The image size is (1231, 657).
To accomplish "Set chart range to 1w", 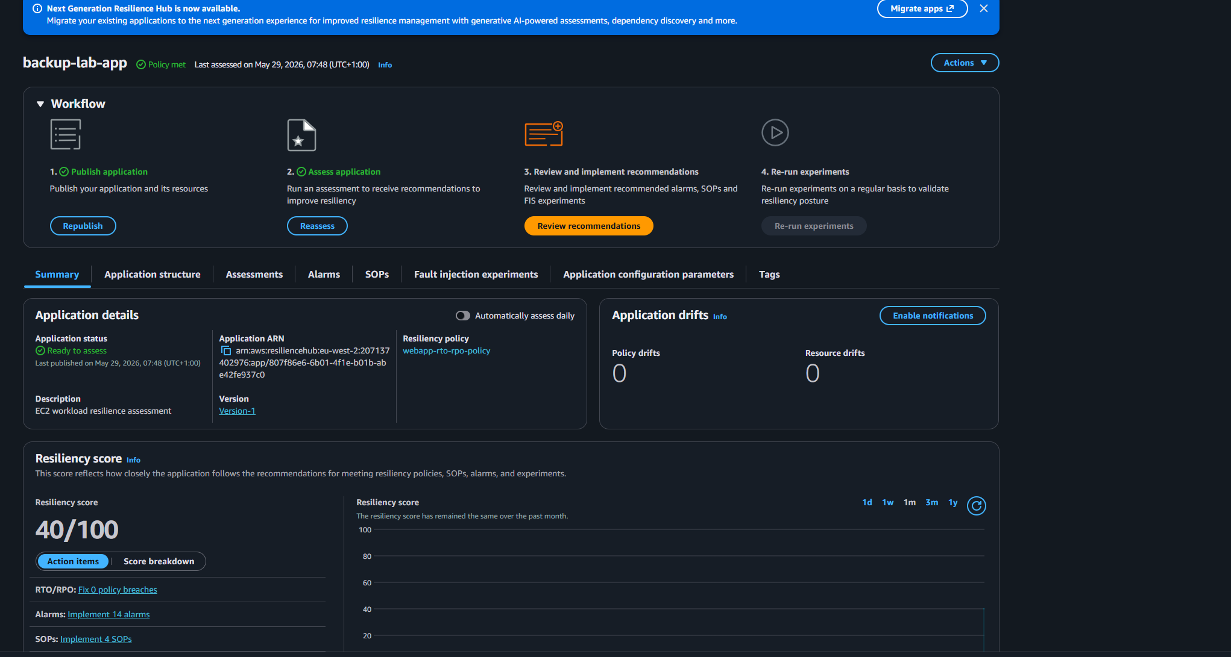I will tap(888, 502).
